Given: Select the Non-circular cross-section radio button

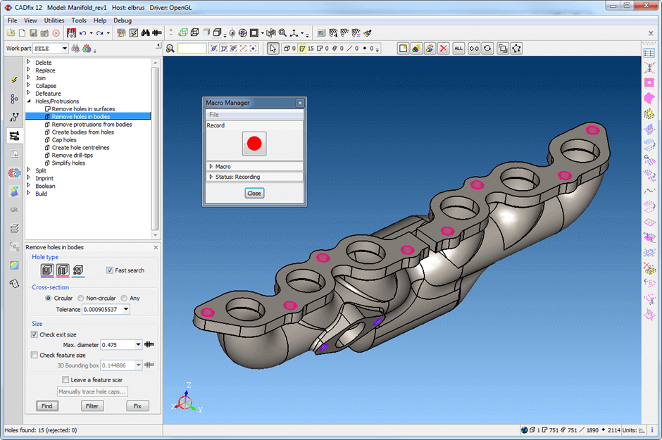Looking at the screenshot, I should (81, 298).
